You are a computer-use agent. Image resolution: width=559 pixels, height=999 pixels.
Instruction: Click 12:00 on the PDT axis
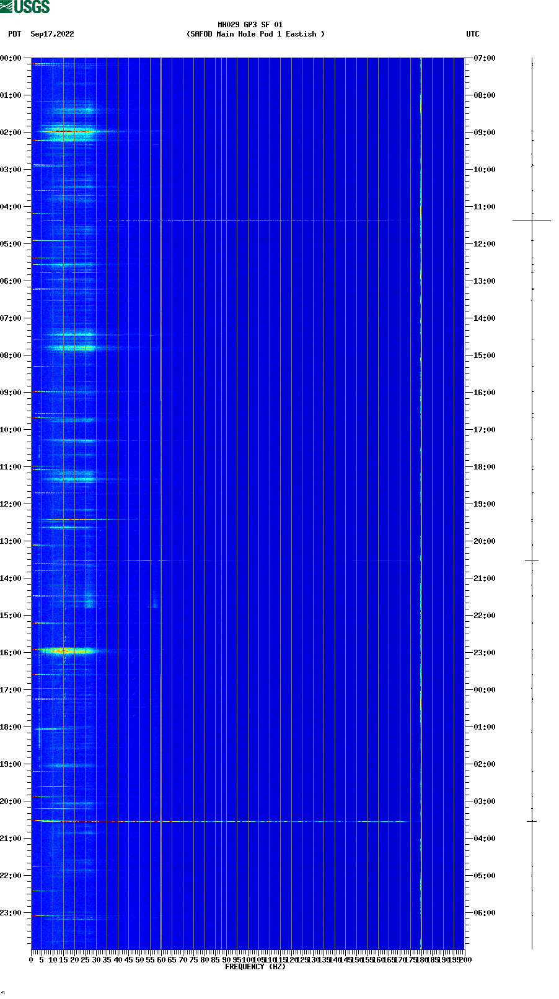pos(11,504)
